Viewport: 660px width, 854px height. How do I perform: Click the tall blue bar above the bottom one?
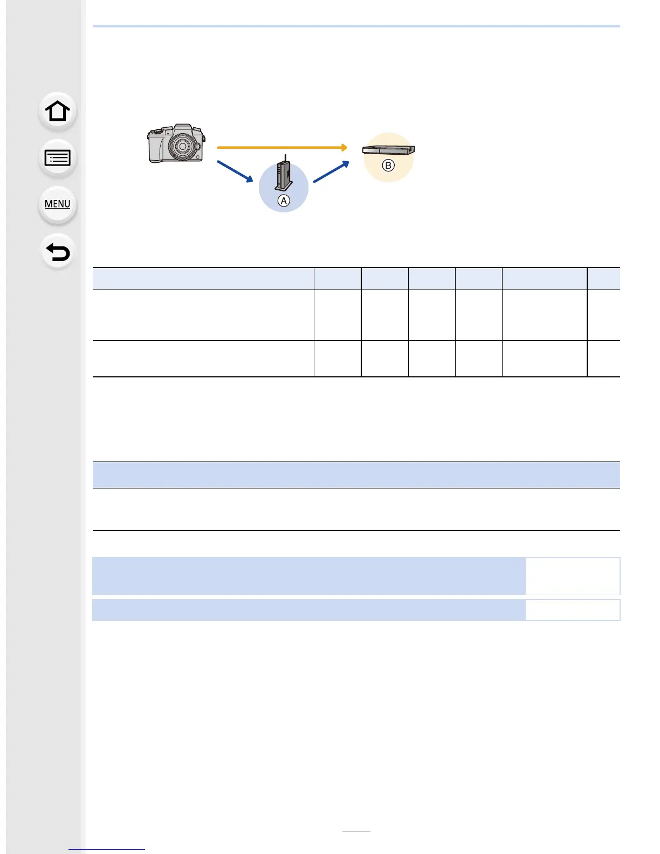[309, 576]
